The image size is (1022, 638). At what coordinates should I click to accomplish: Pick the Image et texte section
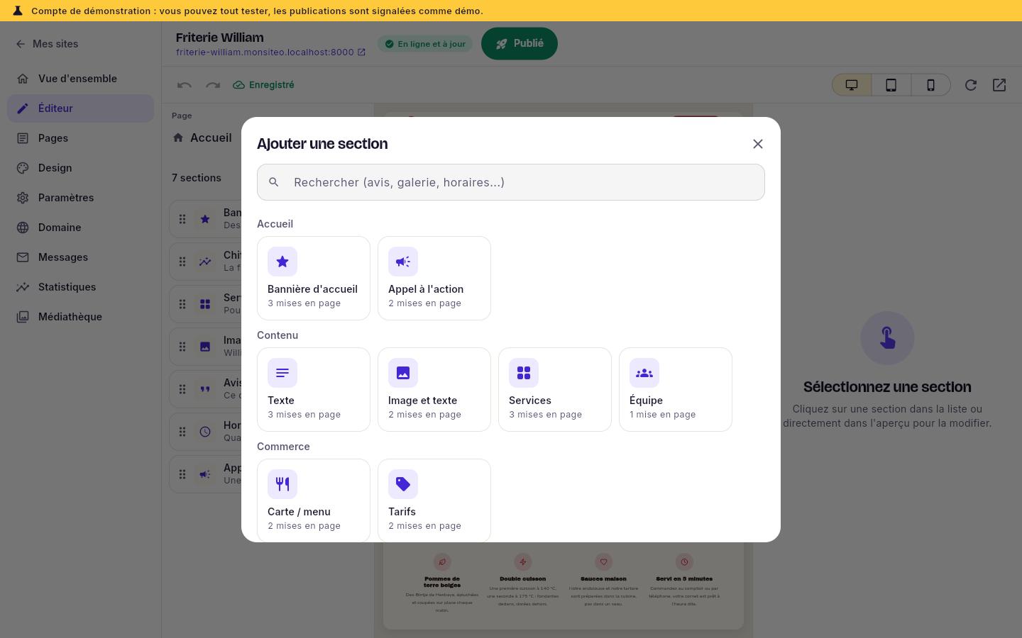coord(434,389)
